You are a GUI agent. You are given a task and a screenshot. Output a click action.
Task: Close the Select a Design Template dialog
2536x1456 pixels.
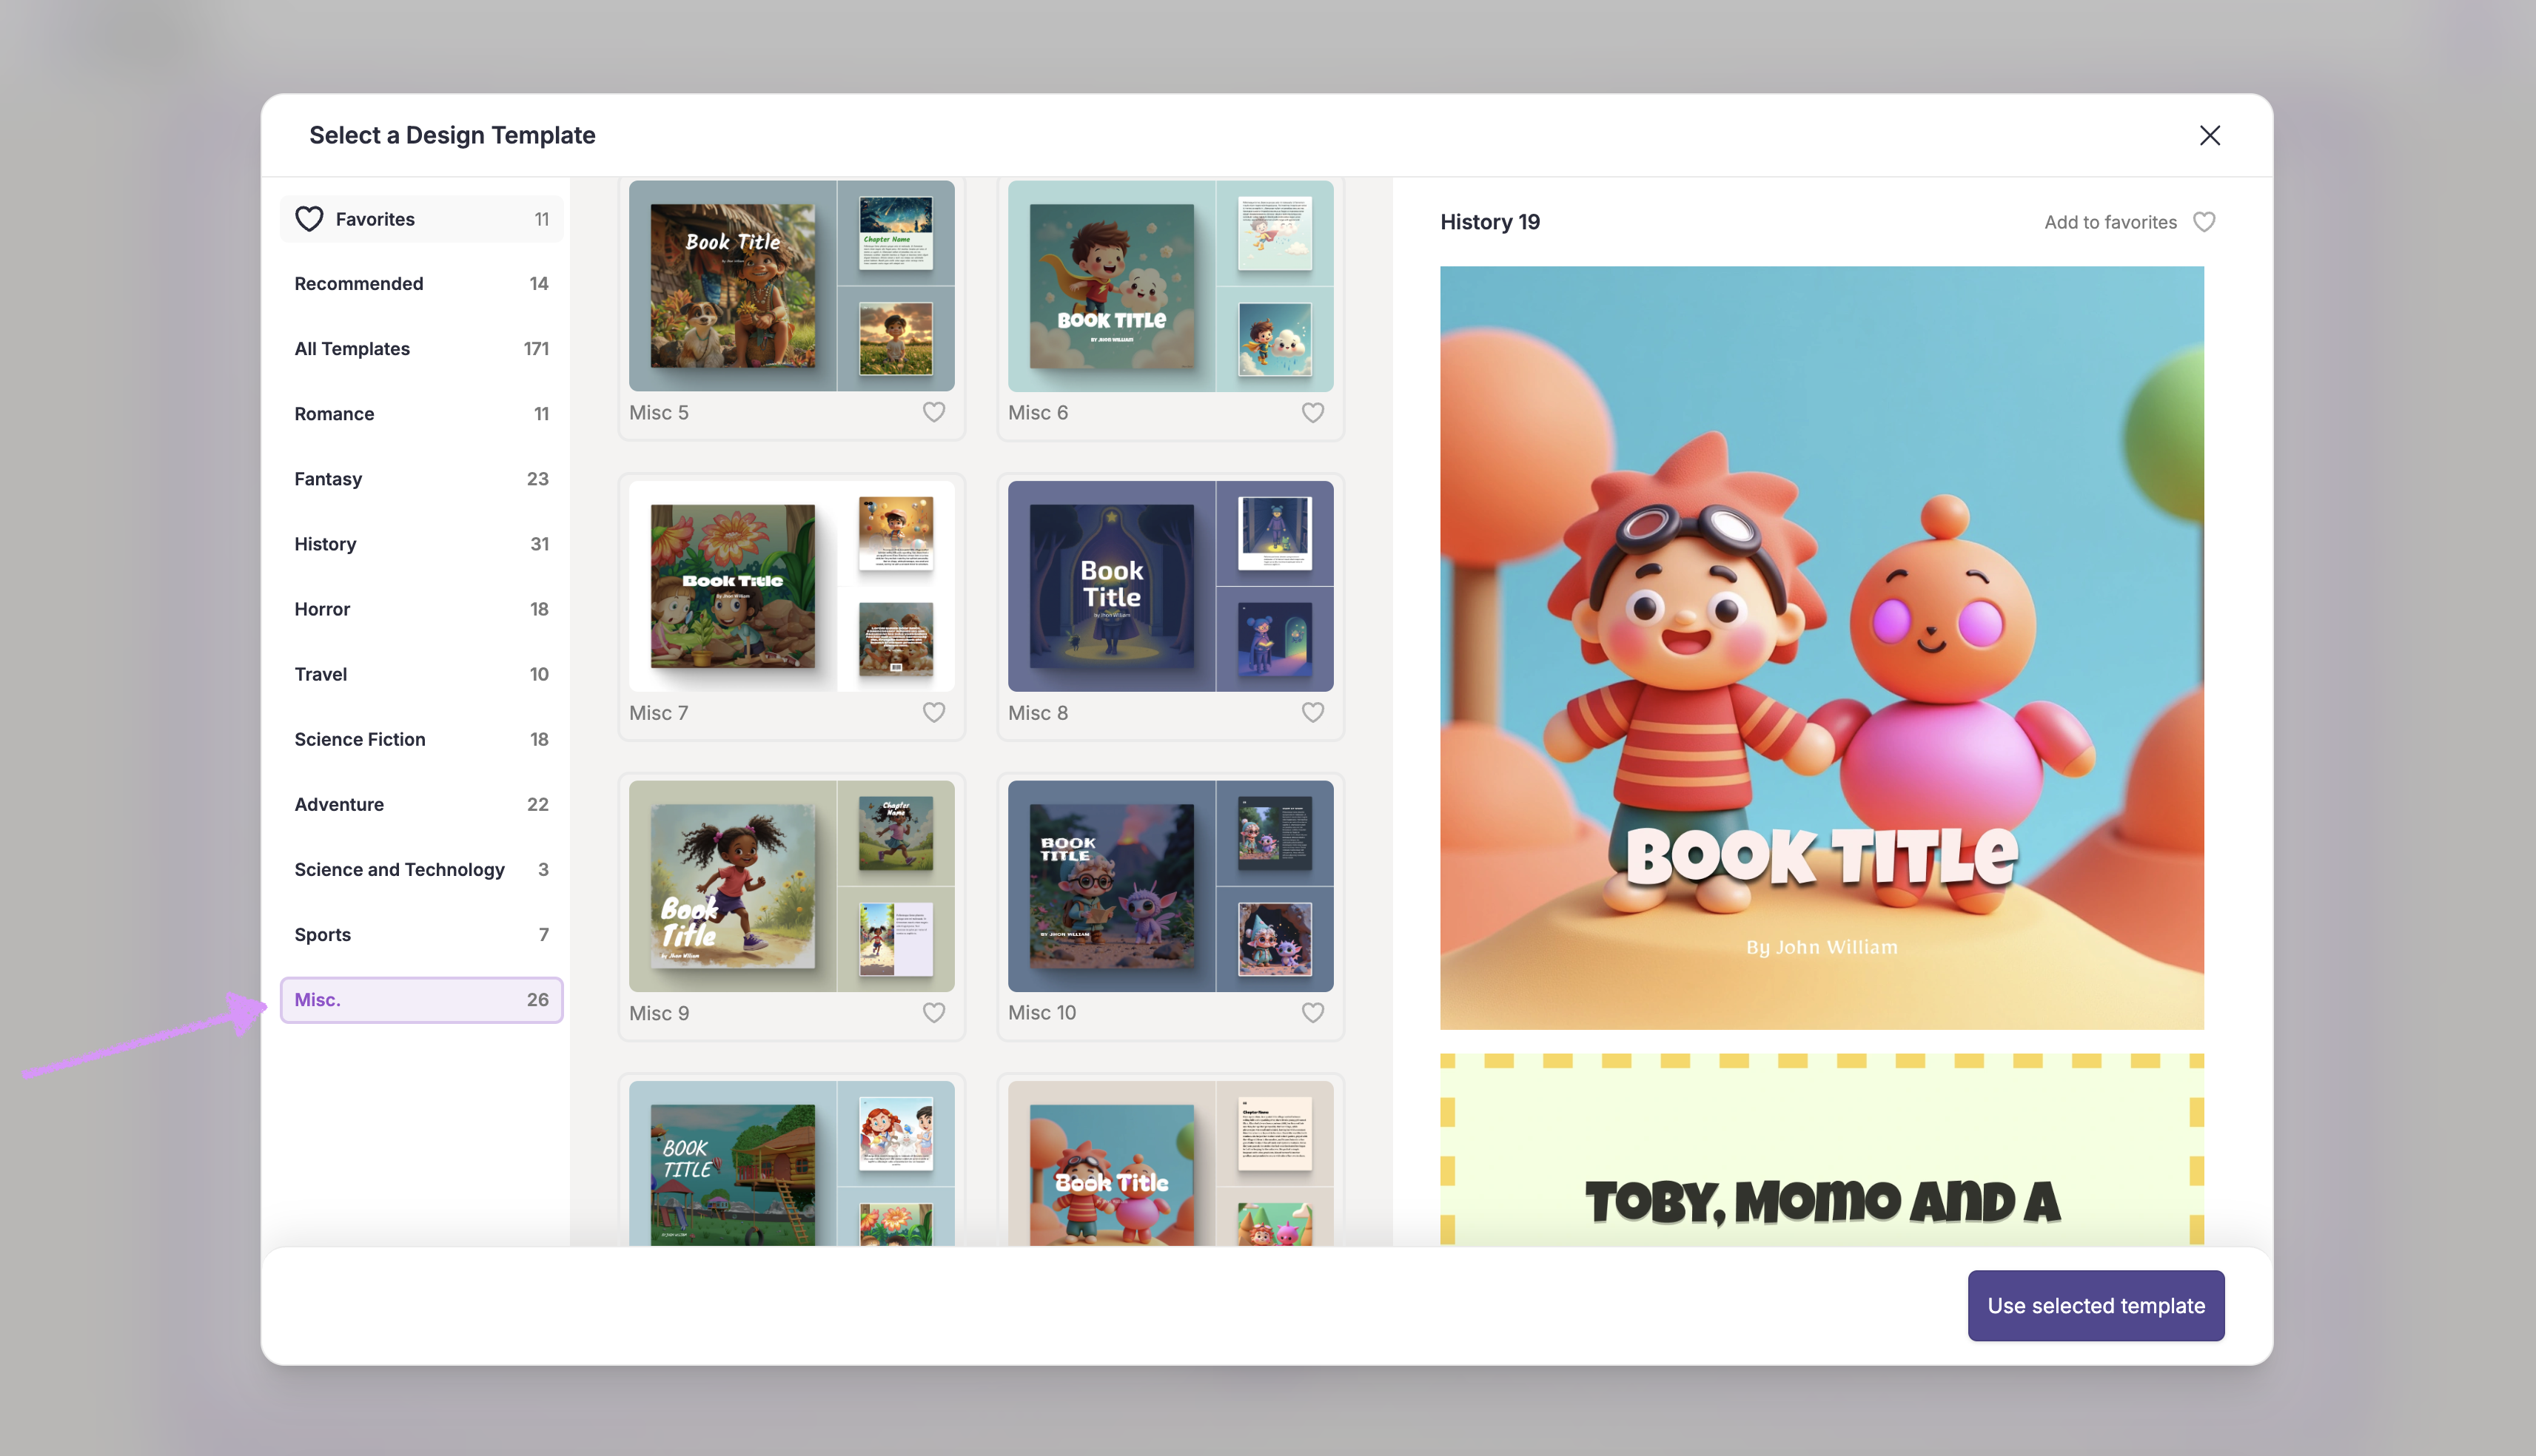[2210, 135]
